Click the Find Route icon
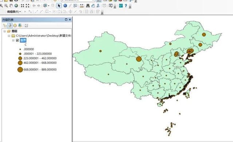This screenshot has width=233, height=142. (93, 6)
